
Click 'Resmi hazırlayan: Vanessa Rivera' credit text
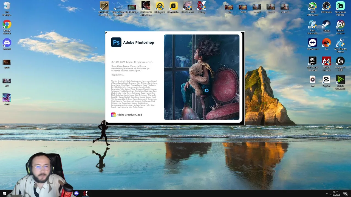pyautogui.click(x=129, y=66)
